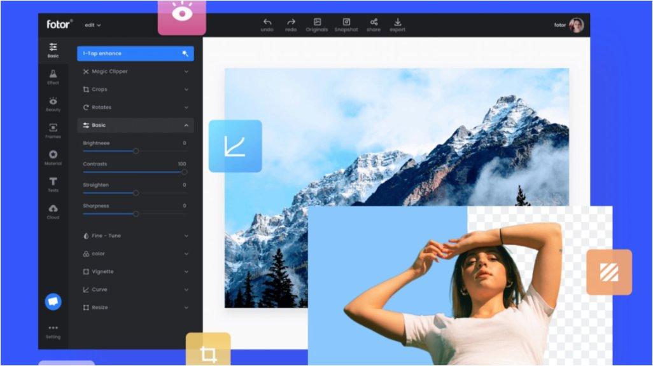The height and width of the screenshot is (366, 653).
Task: Click the Brightness slider handle
Action: pyautogui.click(x=136, y=151)
